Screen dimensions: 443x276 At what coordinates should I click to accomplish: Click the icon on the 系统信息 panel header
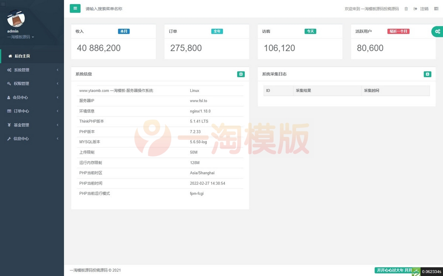pyautogui.click(x=241, y=74)
